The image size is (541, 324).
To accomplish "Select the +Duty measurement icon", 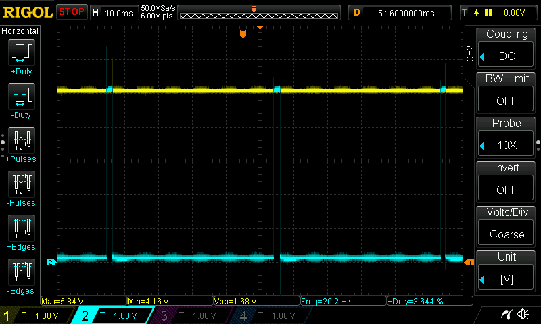I will click(22, 53).
